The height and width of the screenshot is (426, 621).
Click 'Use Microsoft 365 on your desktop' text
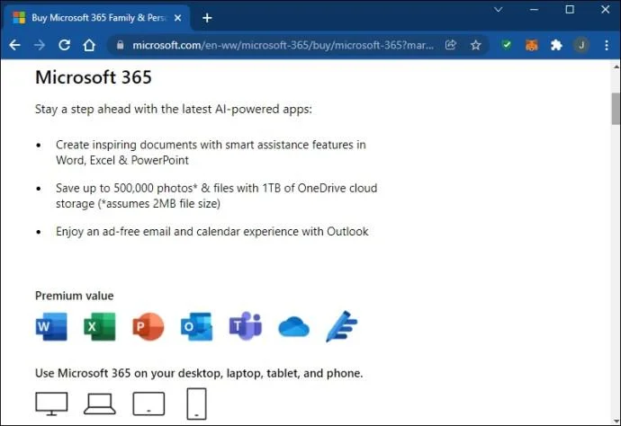pos(199,373)
